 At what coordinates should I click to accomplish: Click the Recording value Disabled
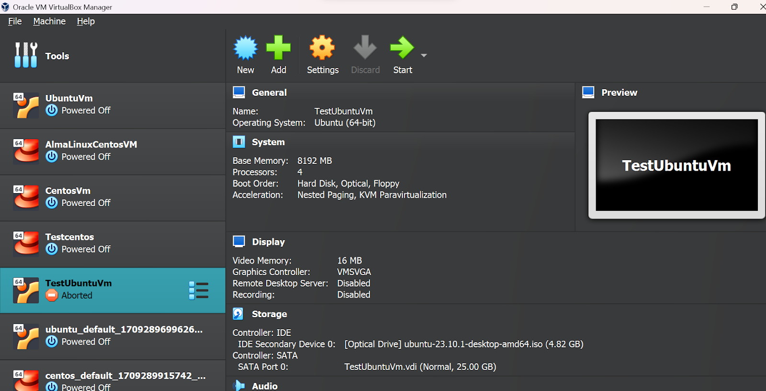[353, 295]
